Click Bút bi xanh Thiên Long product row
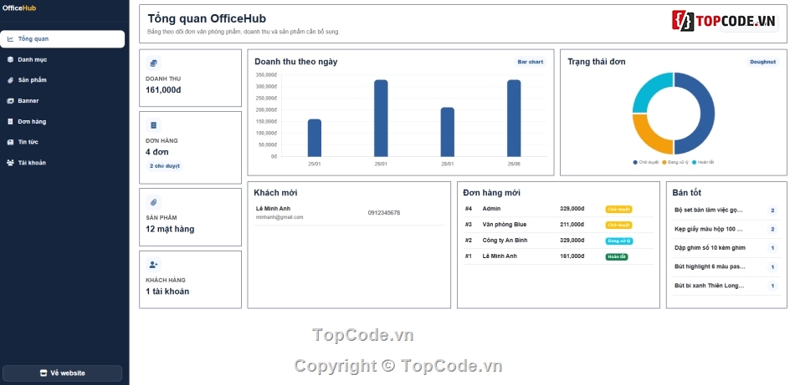Viewport: 795px width, 385px height. (726, 286)
